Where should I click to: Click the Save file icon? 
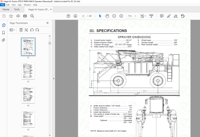4,16
